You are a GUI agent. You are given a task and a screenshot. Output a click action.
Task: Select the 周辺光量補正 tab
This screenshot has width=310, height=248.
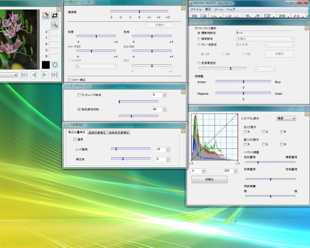[77, 132]
